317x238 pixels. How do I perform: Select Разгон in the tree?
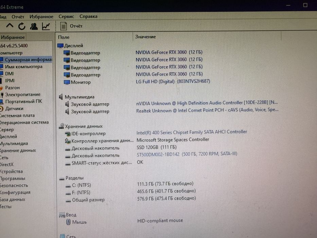pyautogui.click(x=10, y=88)
